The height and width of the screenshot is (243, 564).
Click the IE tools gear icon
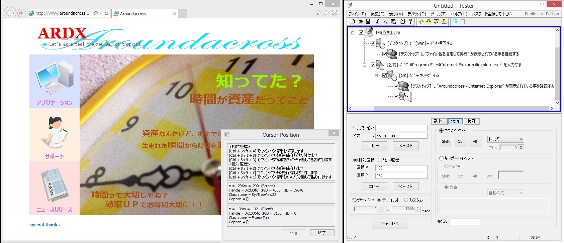(335, 13)
